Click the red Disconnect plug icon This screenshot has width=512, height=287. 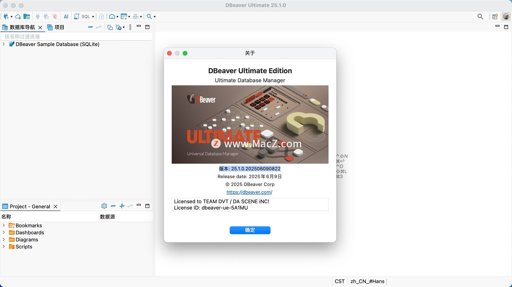[55, 17]
